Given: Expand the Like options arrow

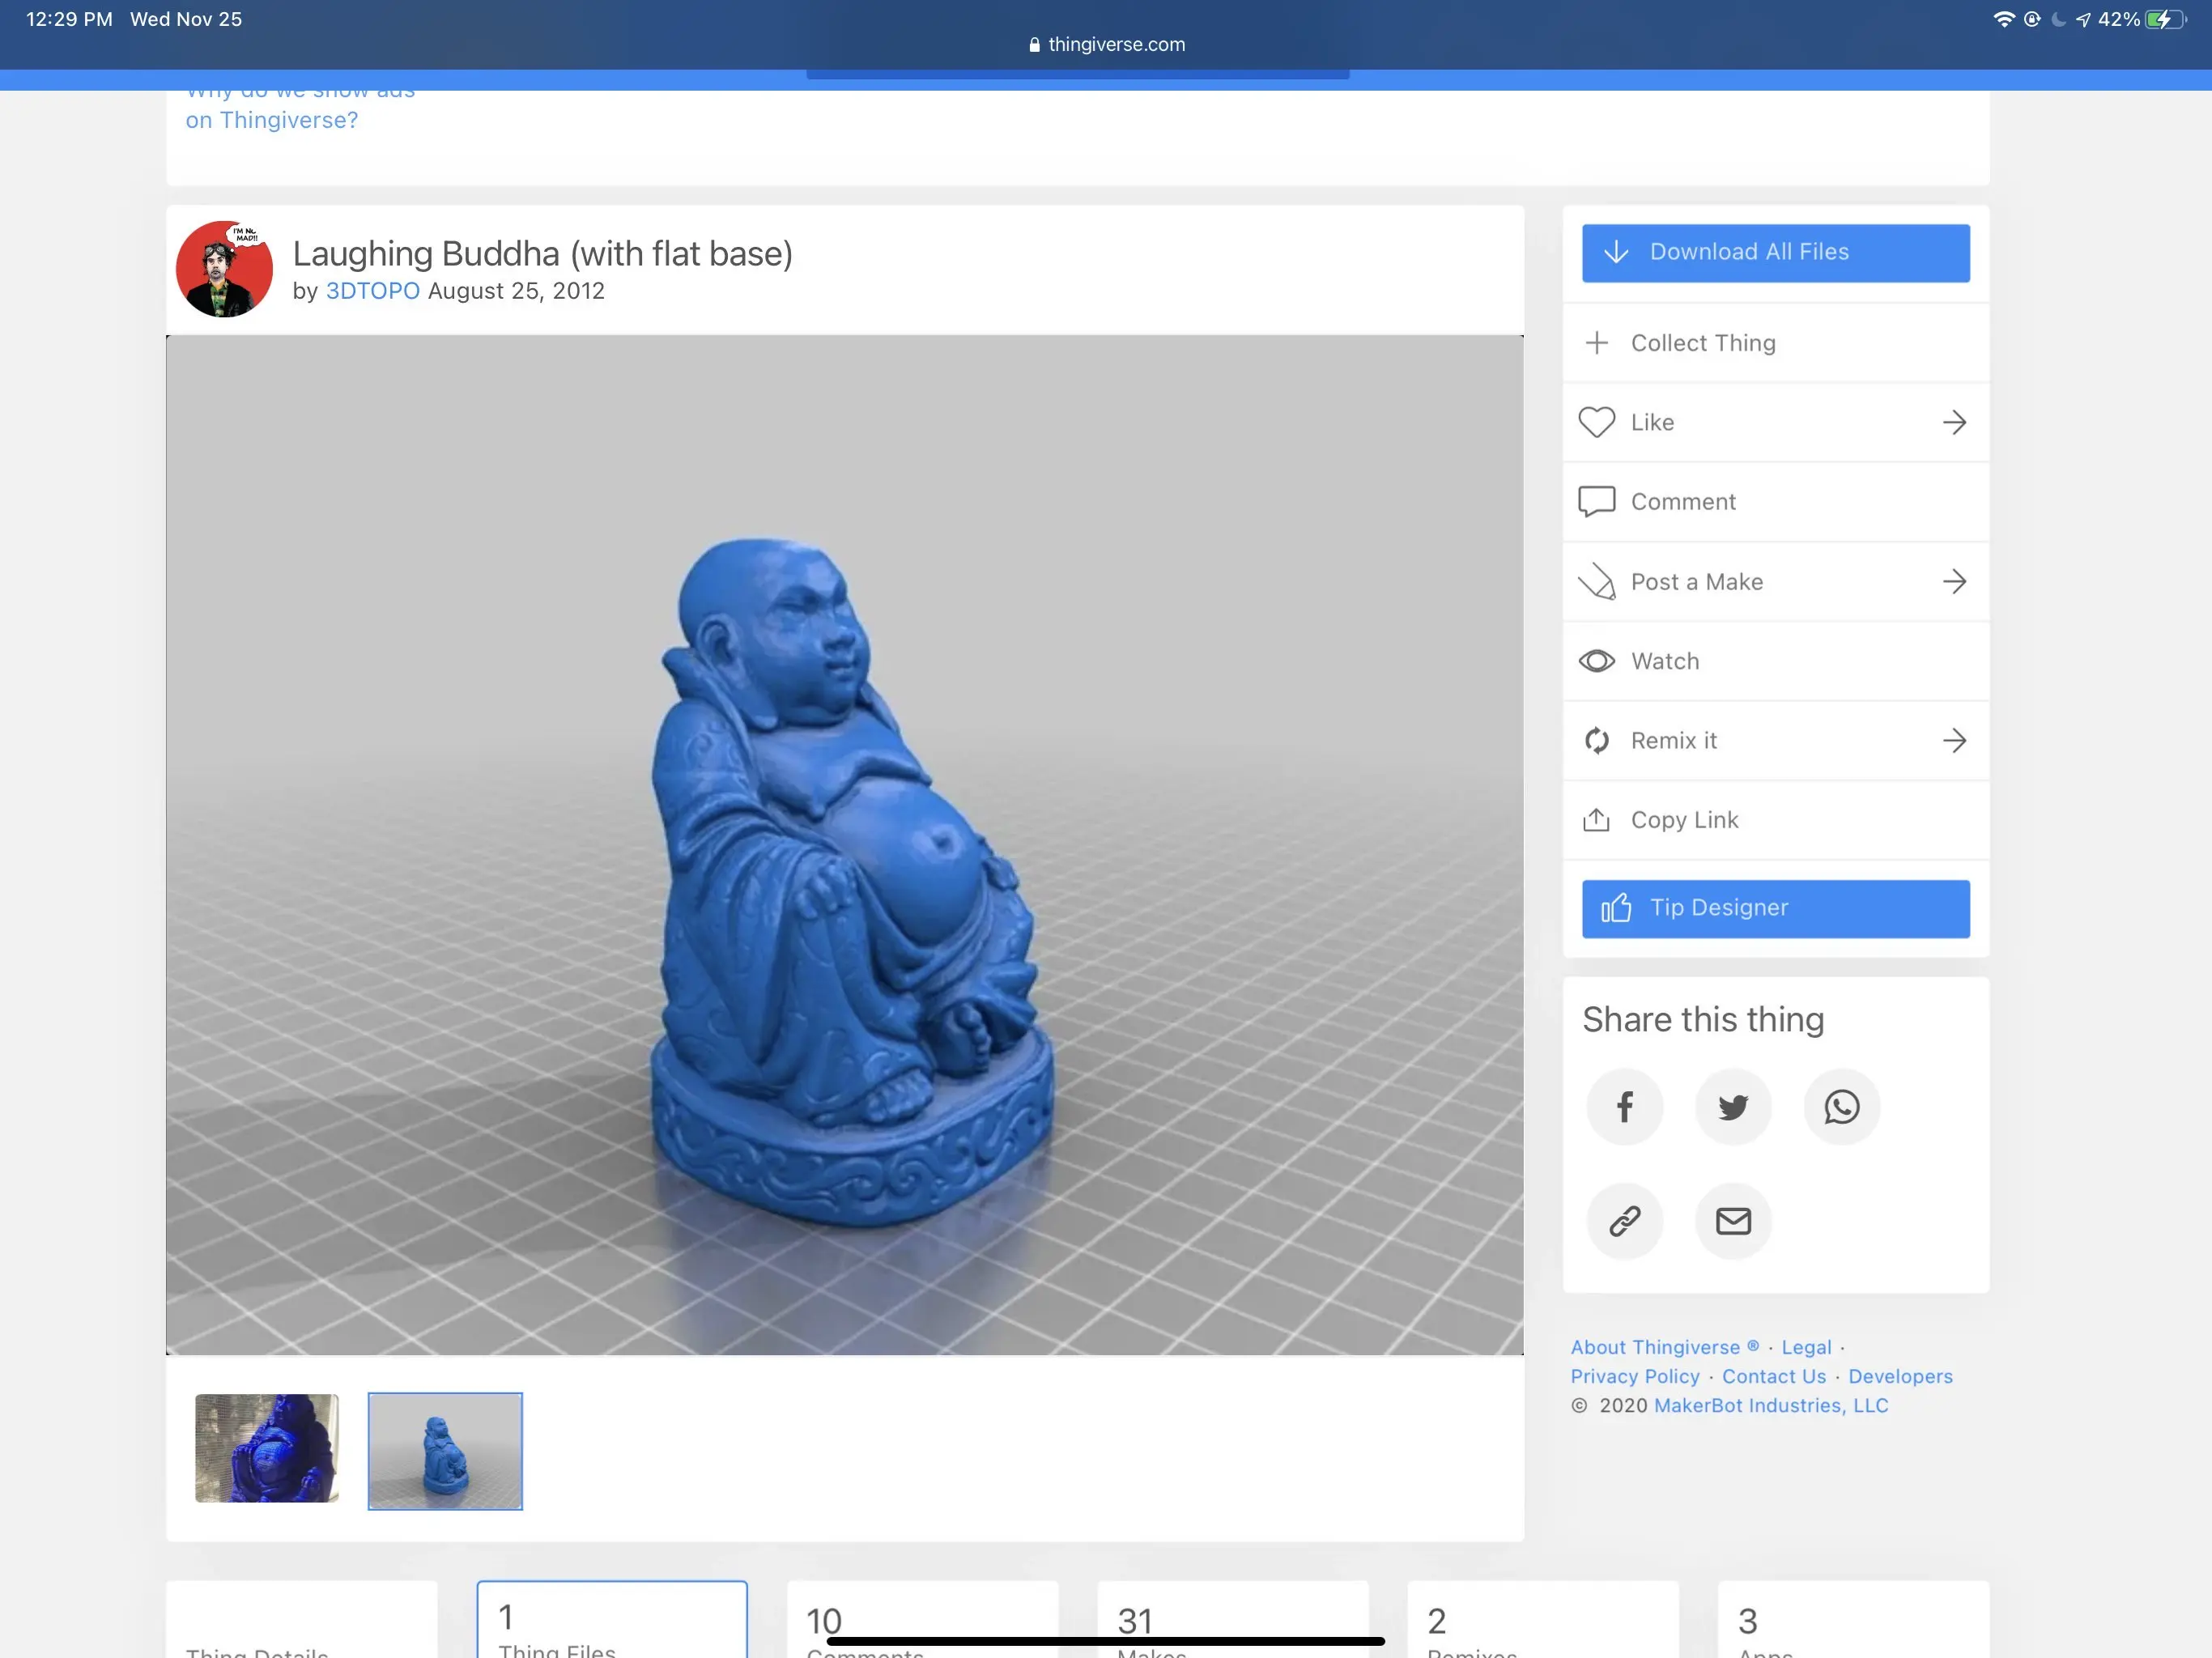Looking at the screenshot, I should tap(1955, 422).
